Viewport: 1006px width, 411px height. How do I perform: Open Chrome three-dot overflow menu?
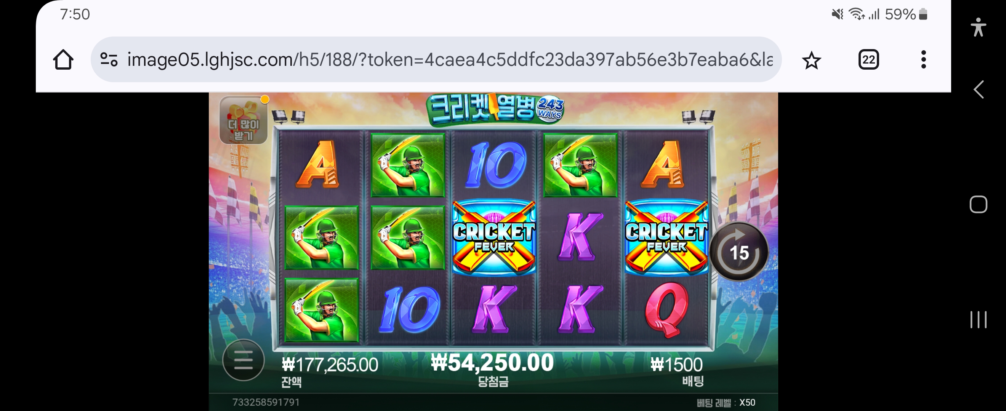923,60
